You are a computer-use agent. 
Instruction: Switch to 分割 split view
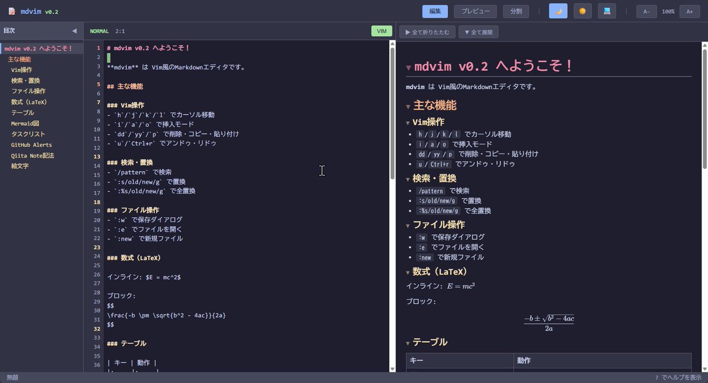tap(516, 11)
